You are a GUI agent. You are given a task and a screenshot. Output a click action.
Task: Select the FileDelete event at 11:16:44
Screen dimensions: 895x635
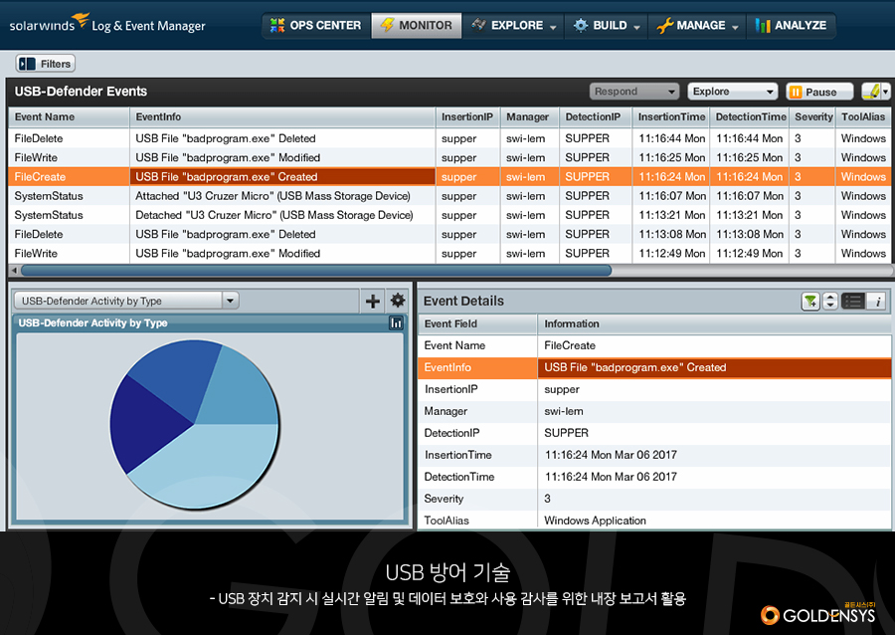pyautogui.click(x=449, y=138)
